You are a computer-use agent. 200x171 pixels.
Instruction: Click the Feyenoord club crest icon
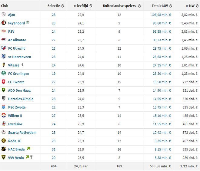click(x=4, y=23)
